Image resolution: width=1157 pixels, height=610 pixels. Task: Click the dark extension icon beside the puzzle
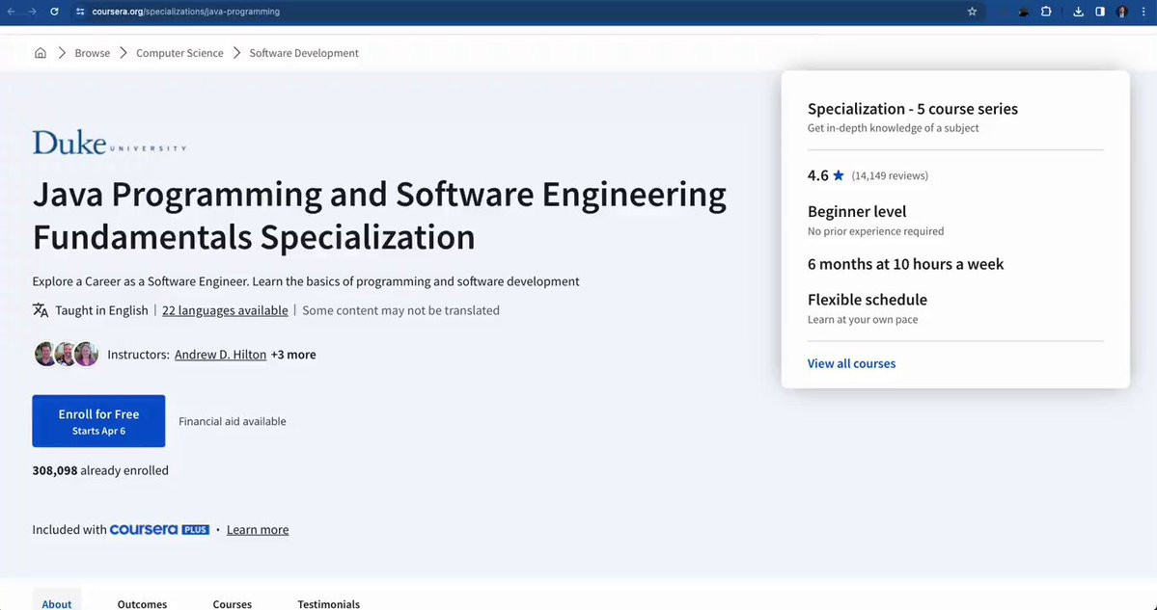pyautogui.click(x=1024, y=12)
